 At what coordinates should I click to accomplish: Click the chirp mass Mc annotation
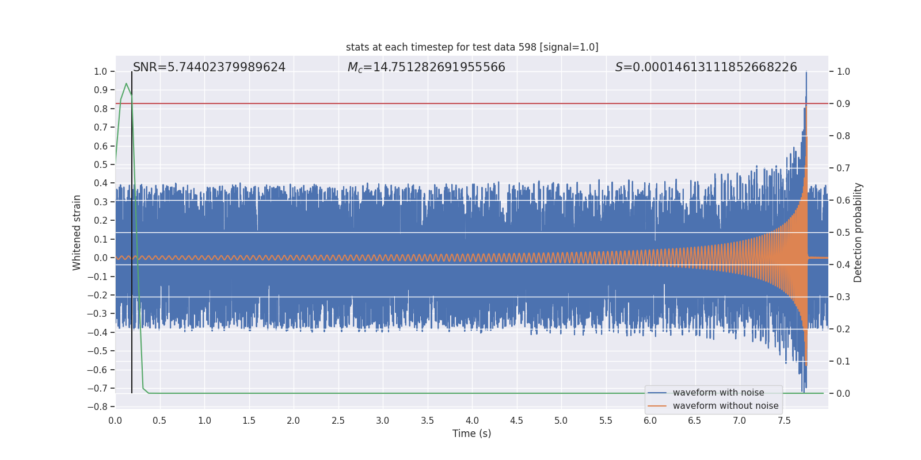click(x=426, y=67)
